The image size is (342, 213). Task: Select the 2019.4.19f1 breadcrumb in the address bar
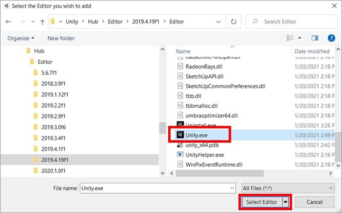146,22
